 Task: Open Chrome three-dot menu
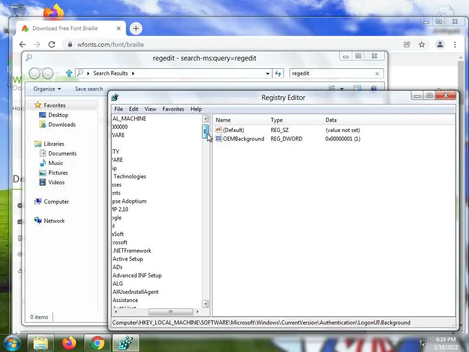tap(455, 44)
